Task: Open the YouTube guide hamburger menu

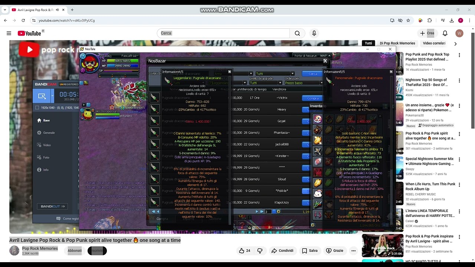Action: point(9,33)
